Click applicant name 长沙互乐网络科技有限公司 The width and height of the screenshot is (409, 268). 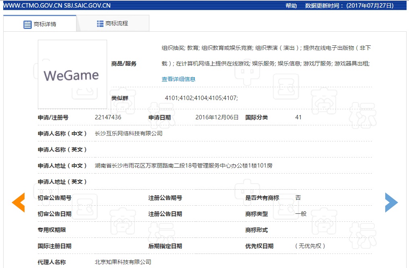128,133
